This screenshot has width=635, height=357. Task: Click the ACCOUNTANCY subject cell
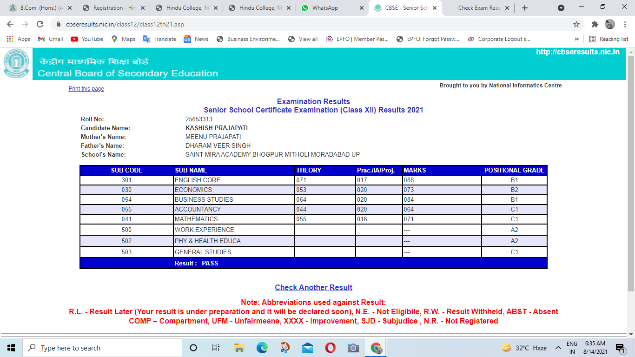[234, 209]
